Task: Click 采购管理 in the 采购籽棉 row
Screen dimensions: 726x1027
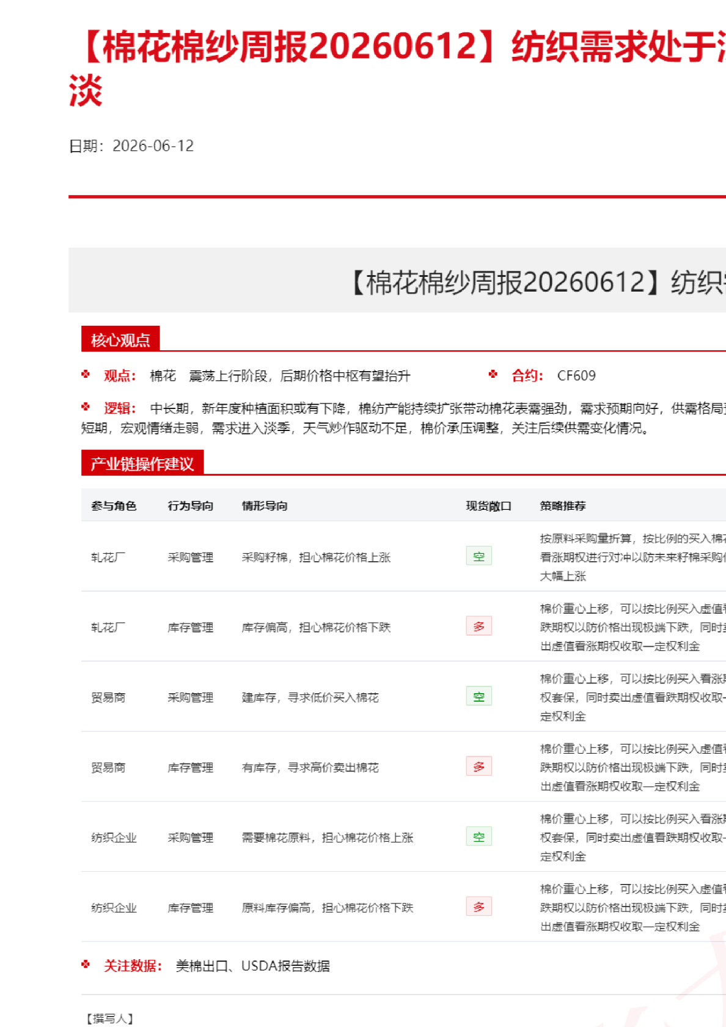Action: (191, 558)
